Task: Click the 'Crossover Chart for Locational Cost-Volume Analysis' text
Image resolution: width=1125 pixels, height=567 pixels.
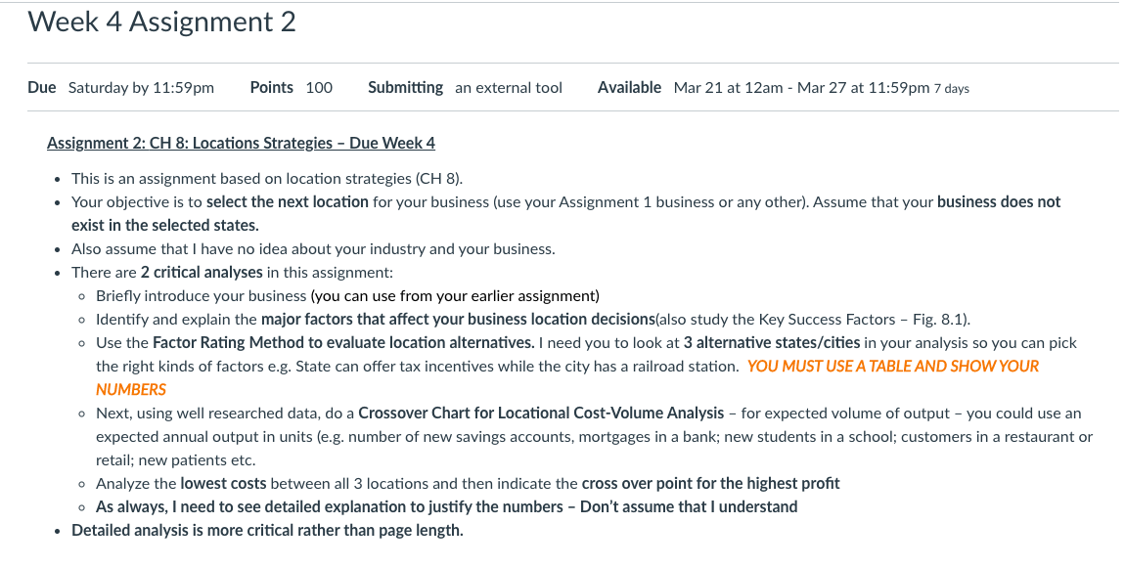Action: coord(541,413)
